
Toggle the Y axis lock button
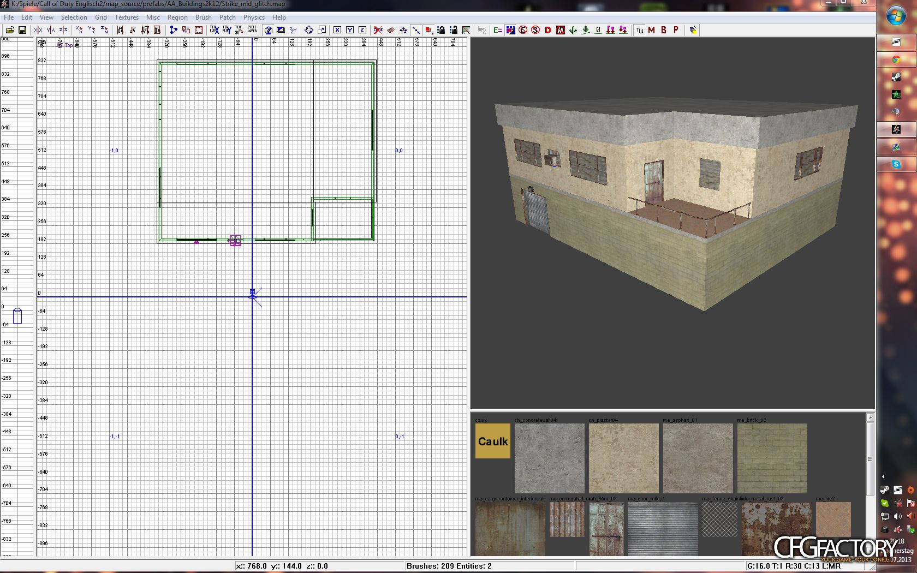[350, 30]
